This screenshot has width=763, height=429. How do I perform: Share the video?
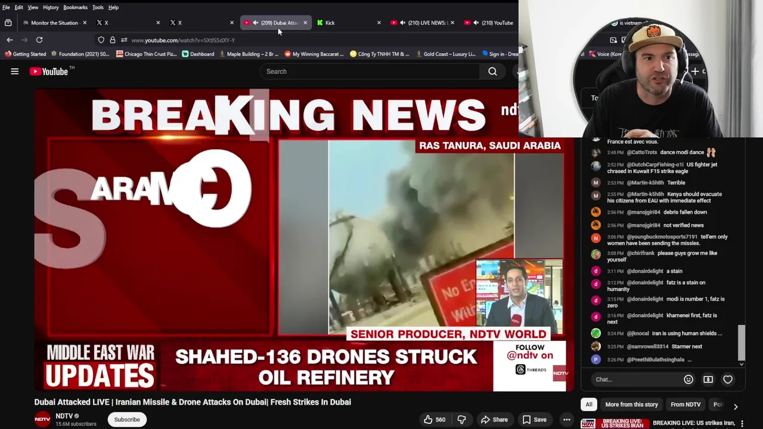coord(494,419)
